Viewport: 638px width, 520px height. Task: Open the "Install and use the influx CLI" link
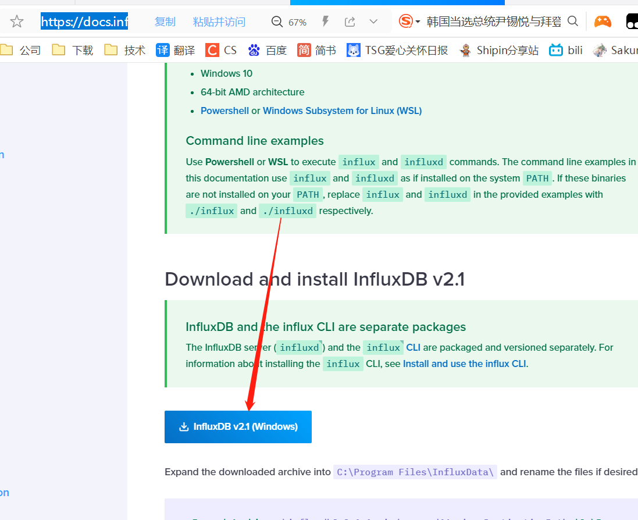click(465, 364)
